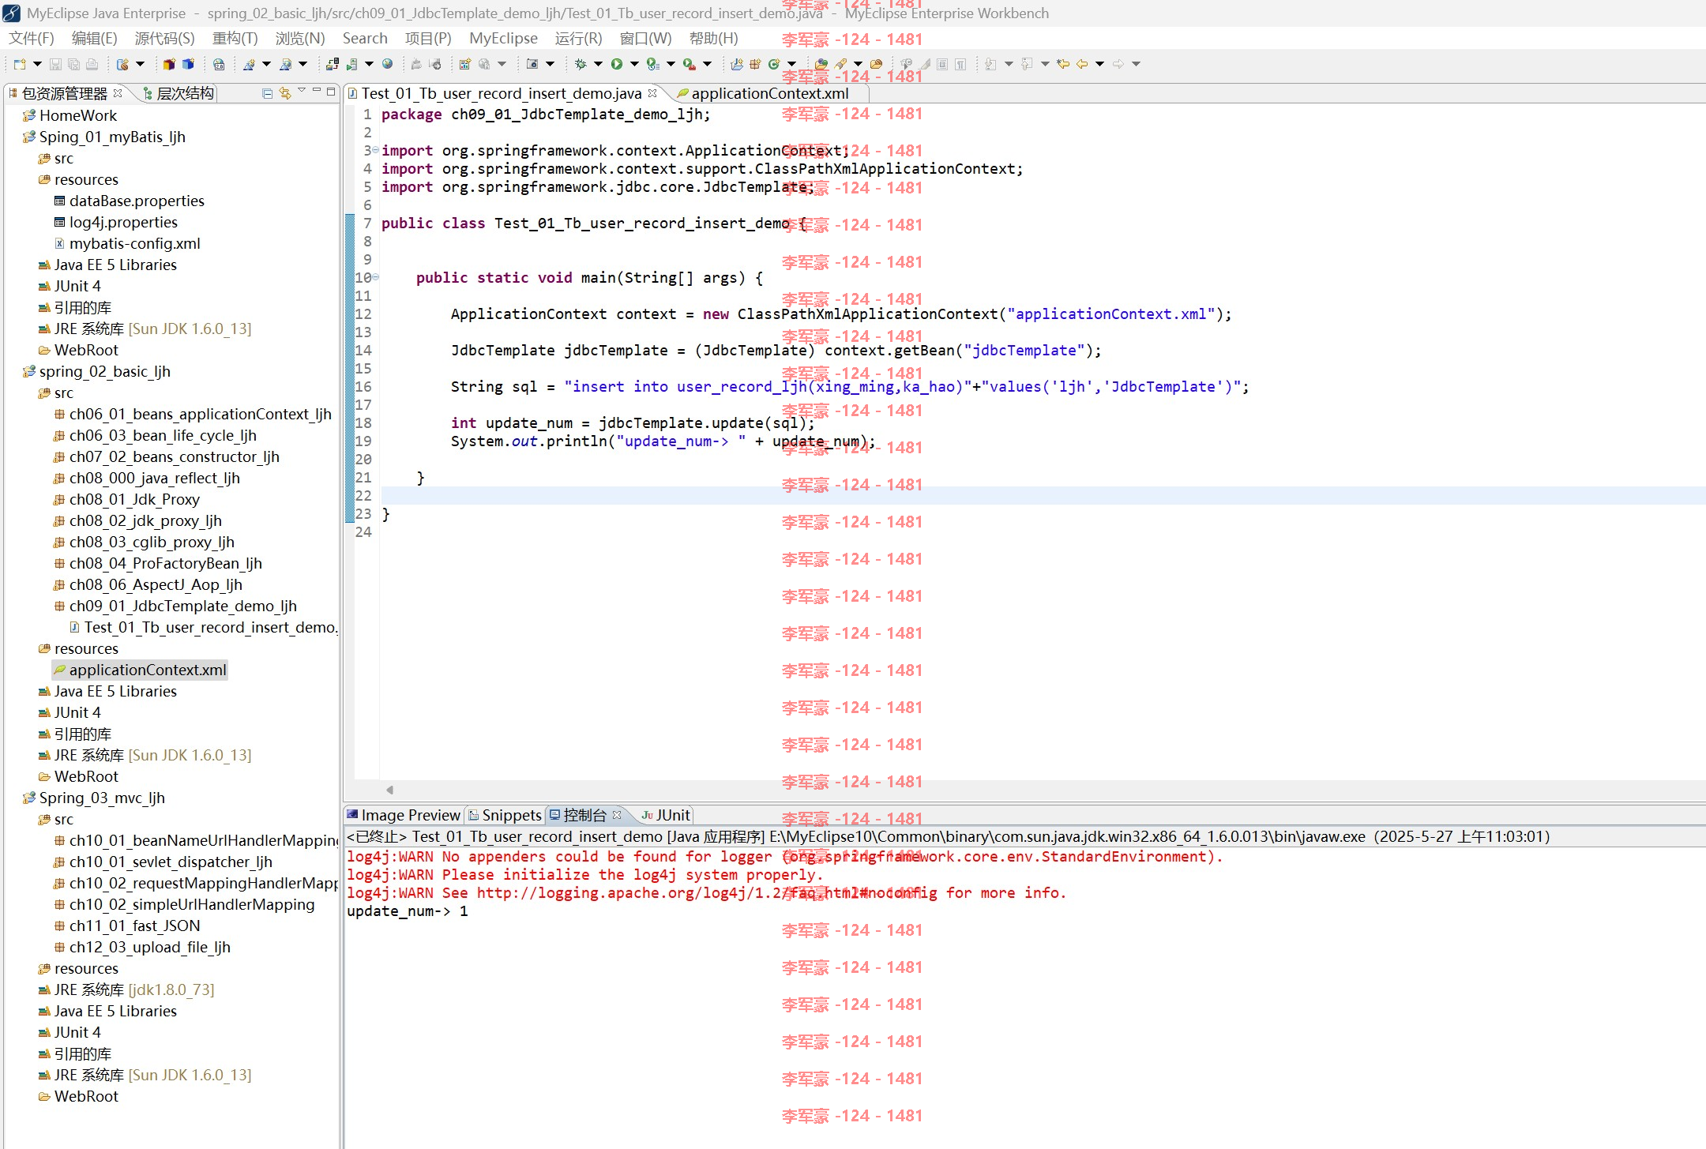Open the Debug icon dropdown arrow

598,64
